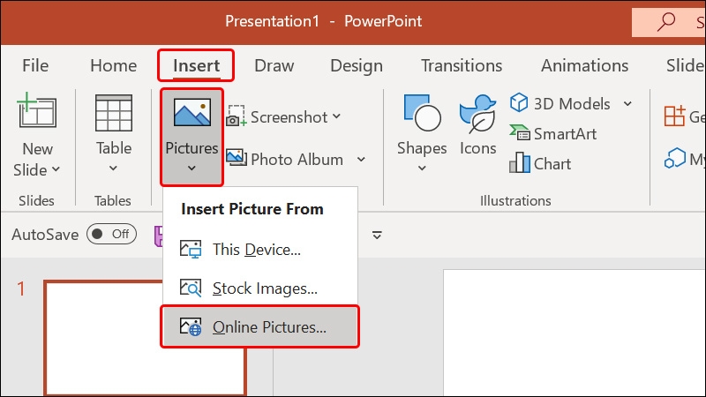
Task: Click the Online Pictures globe icon
Action: coord(191,326)
